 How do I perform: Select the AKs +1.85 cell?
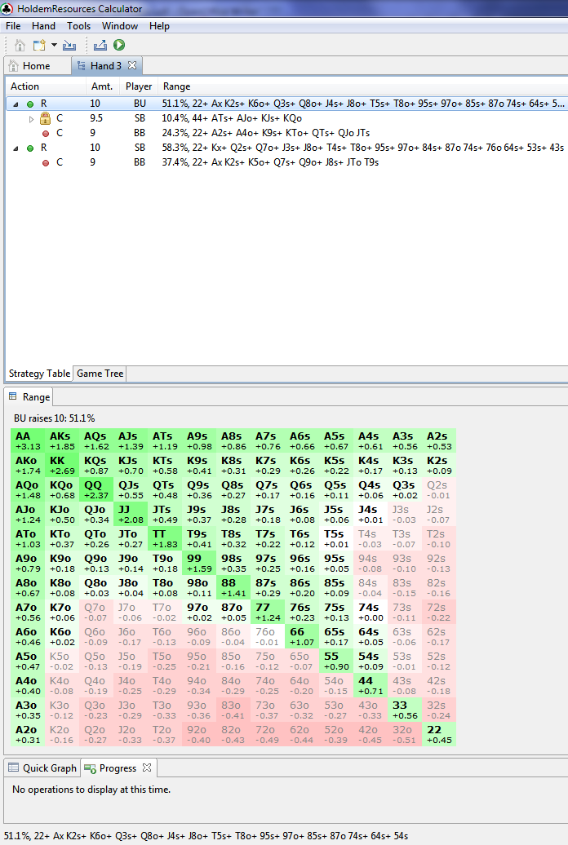pyautogui.click(x=63, y=440)
